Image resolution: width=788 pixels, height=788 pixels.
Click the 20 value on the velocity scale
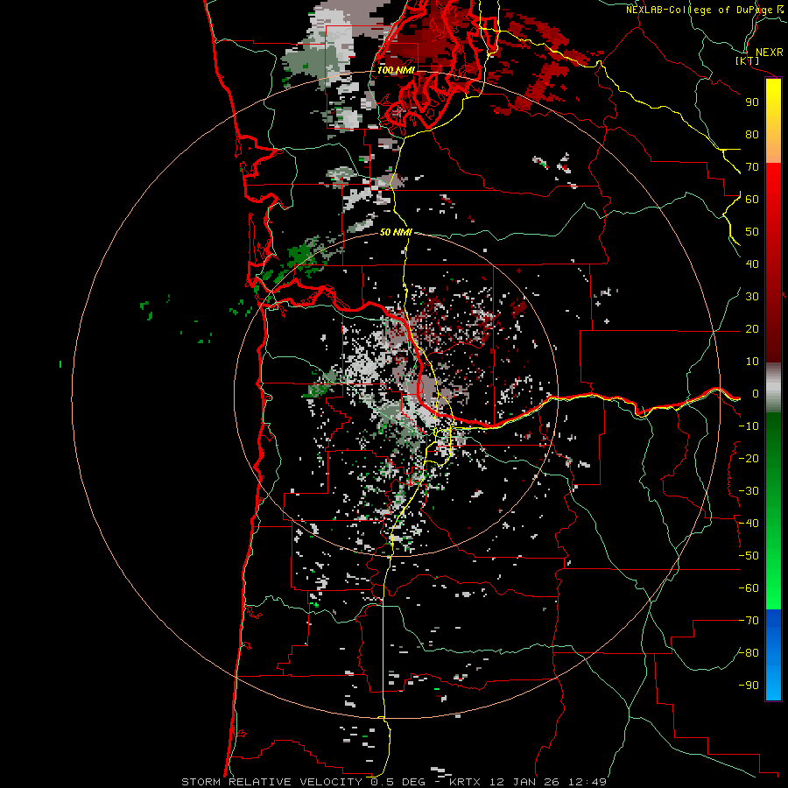(752, 328)
